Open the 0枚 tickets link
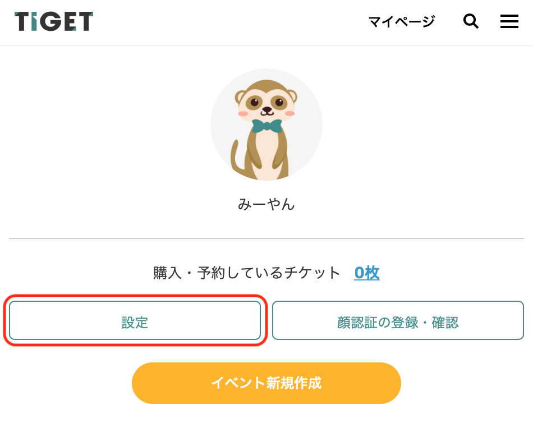This screenshot has height=423, width=533. (x=367, y=273)
